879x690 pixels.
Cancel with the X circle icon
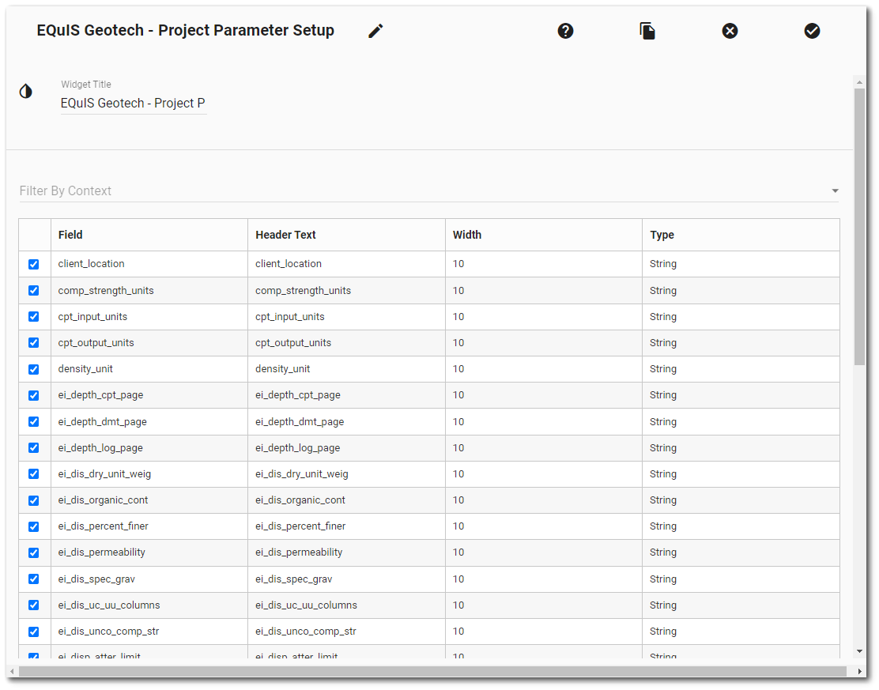(730, 31)
